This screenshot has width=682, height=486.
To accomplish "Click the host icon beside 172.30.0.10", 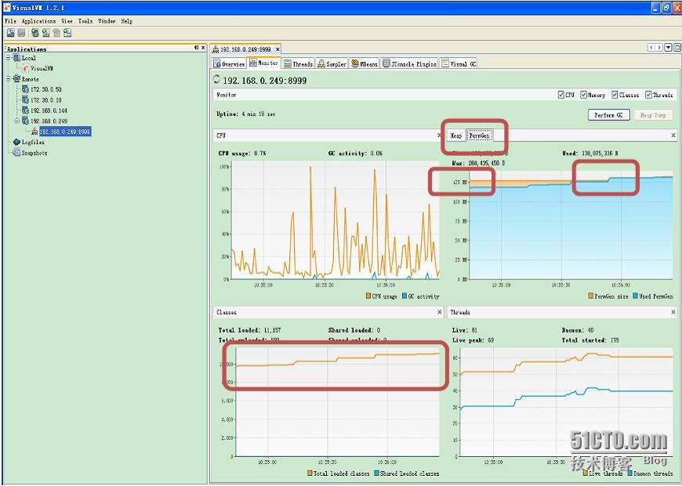I will tap(25, 100).
